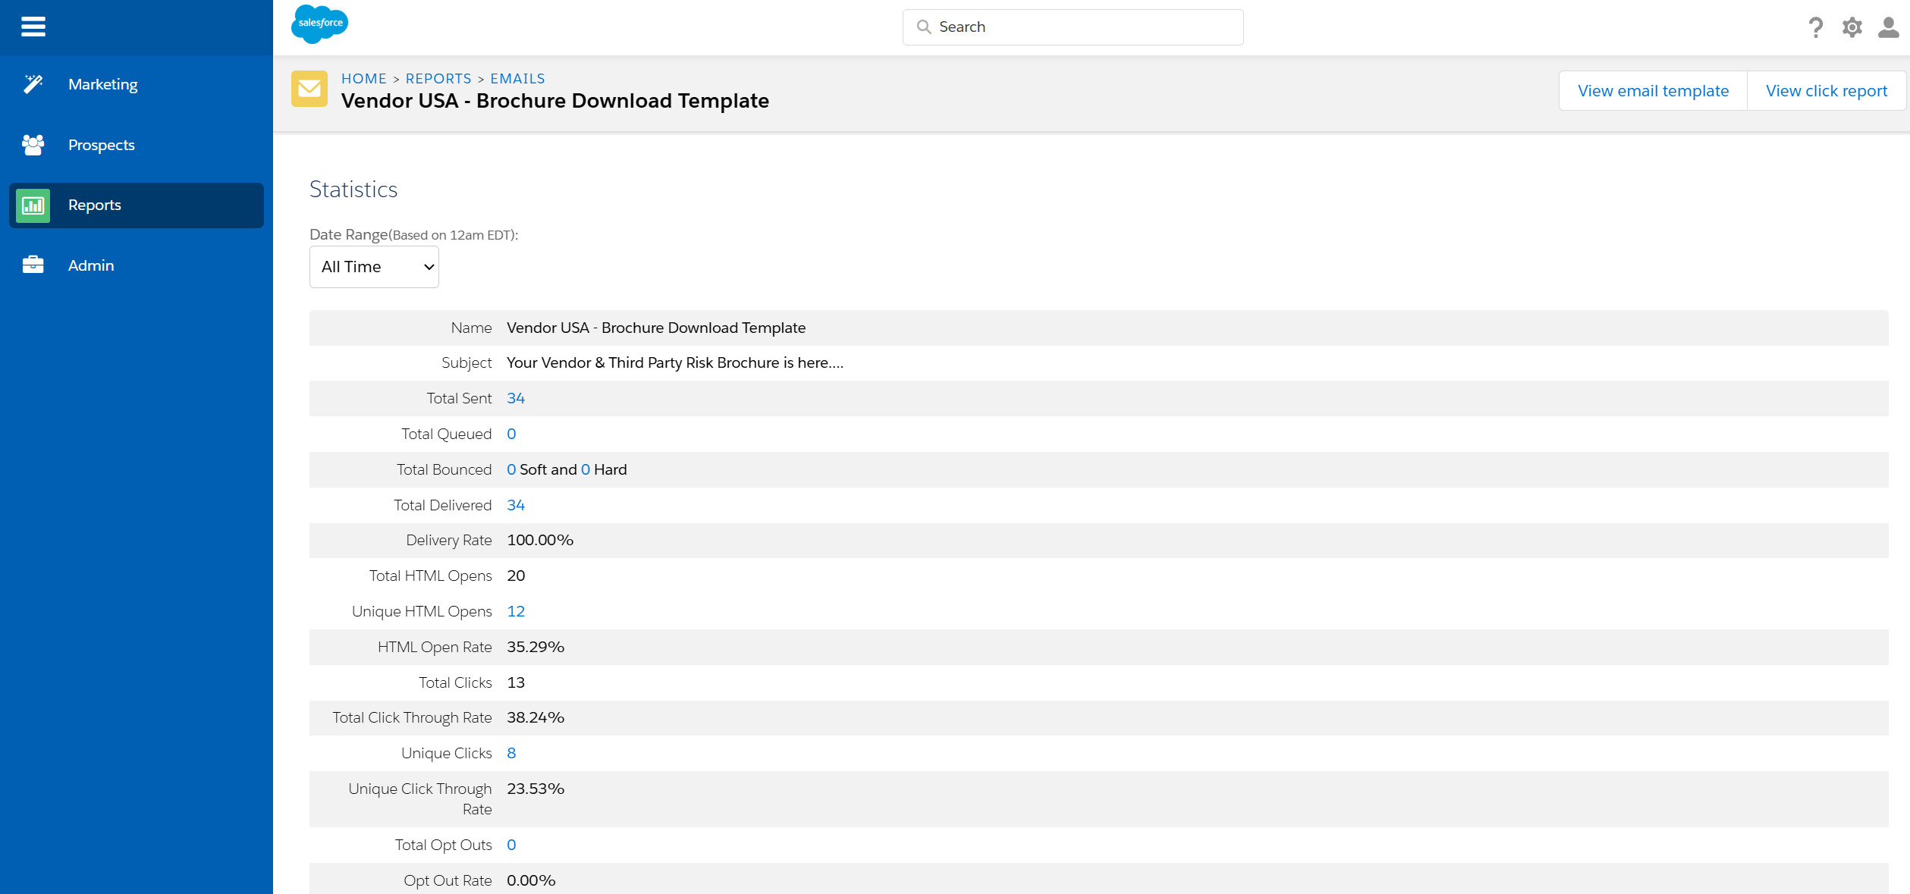The image size is (1910, 894).
Task: Click the Prospects people icon
Action: (x=33, y=145)
